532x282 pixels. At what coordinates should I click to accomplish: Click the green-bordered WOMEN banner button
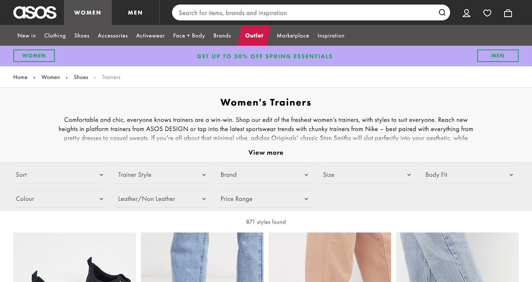34,56
